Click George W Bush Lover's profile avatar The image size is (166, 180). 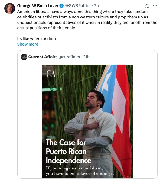click(9, 9)
